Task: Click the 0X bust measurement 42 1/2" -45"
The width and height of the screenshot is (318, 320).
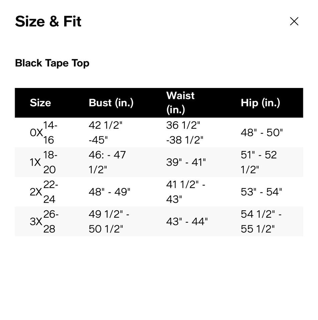Action: (106, 132)
